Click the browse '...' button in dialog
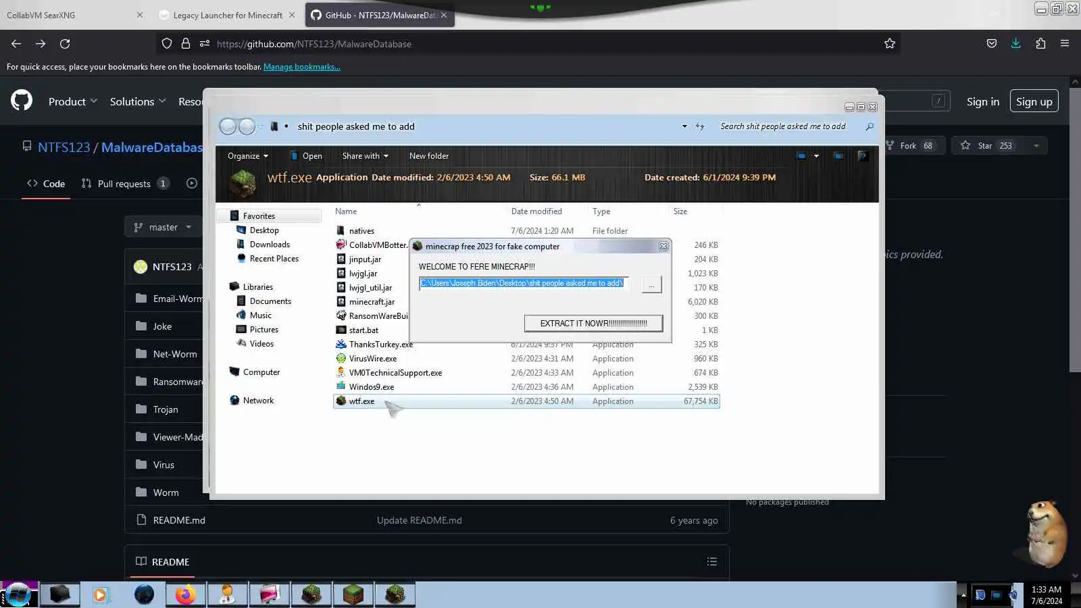The height and width of the screenshot is (608, 1081). coord(651,284)
